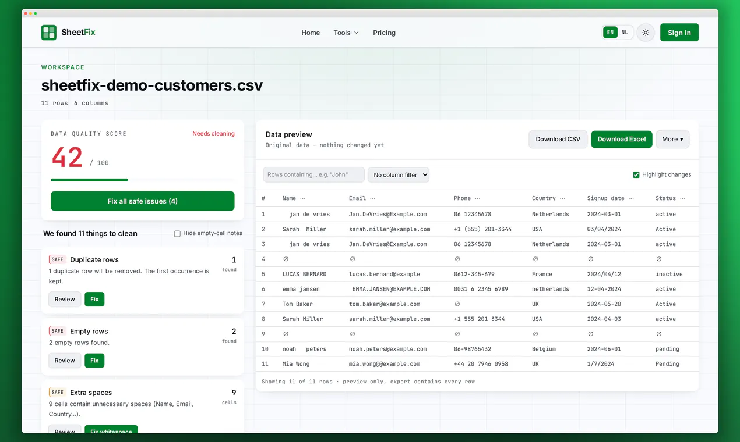The image size is (740, 442).
Task: Open the Name column options menu
Action: (303, 198)
